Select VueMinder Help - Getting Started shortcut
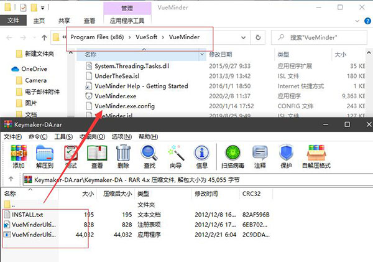The image size is (373, 262). click(140, 86)
